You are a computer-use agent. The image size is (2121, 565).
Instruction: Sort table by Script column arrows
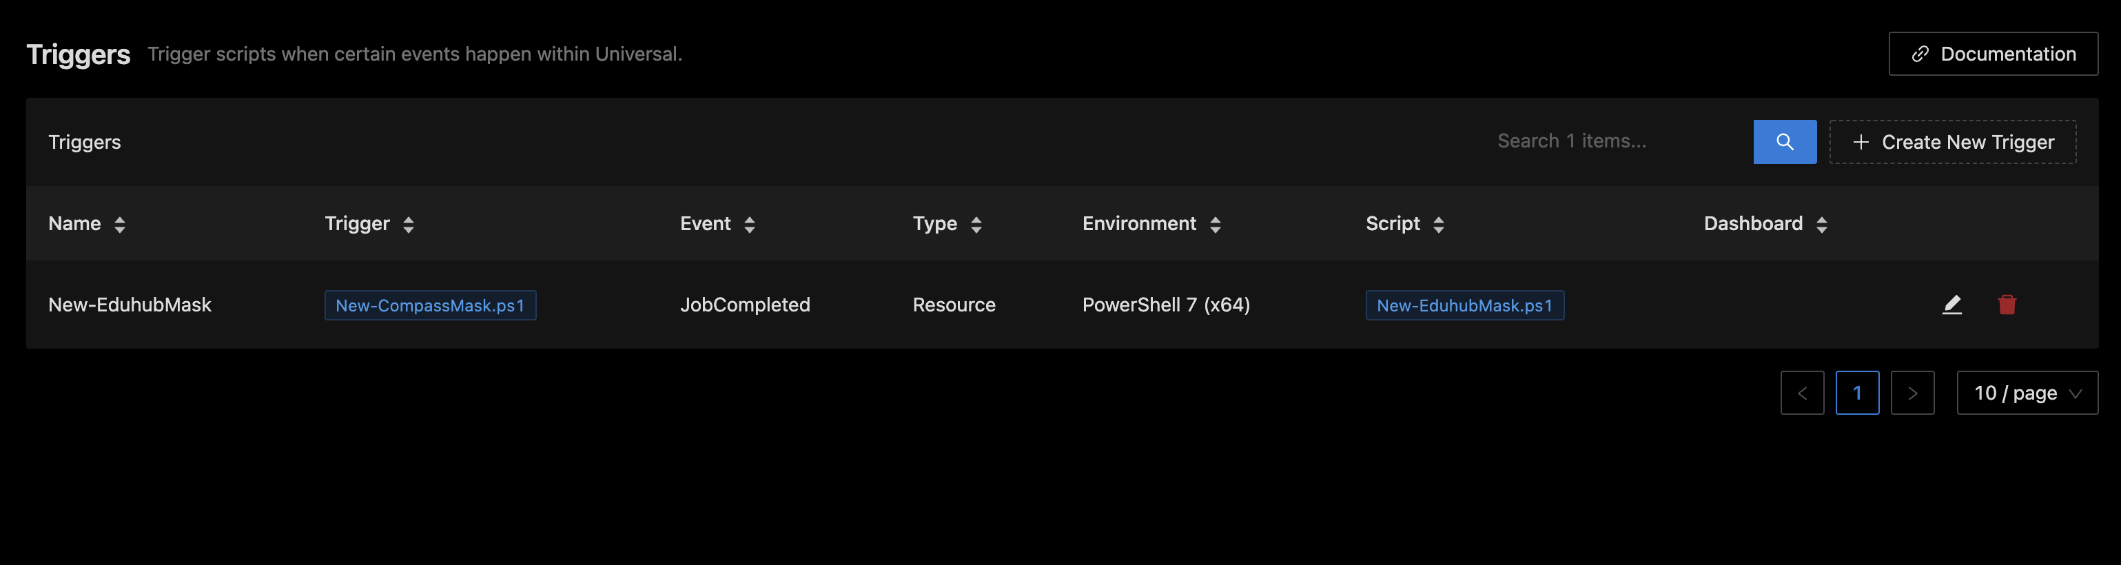[x=1438, y=224]
